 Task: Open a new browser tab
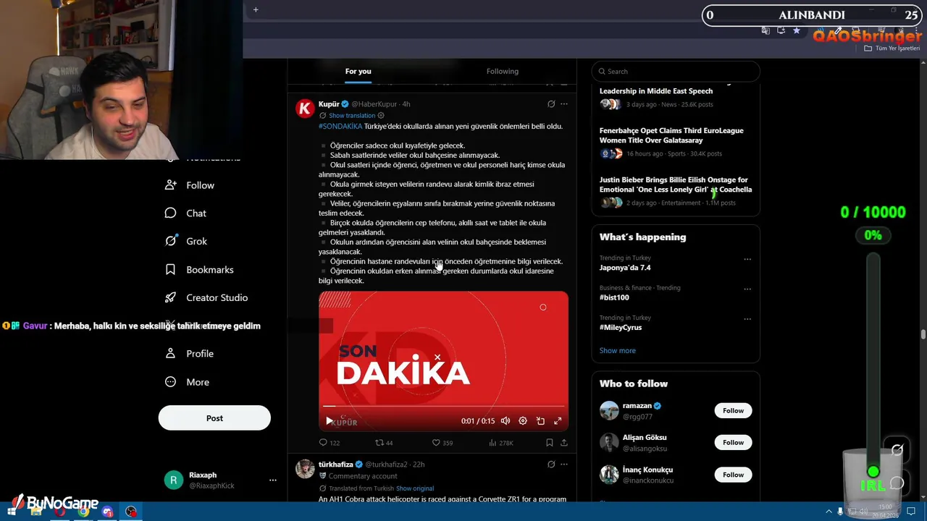coord(256,9)
